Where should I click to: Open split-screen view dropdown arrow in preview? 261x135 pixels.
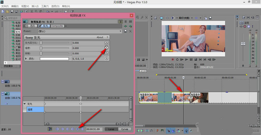point(177,18)
